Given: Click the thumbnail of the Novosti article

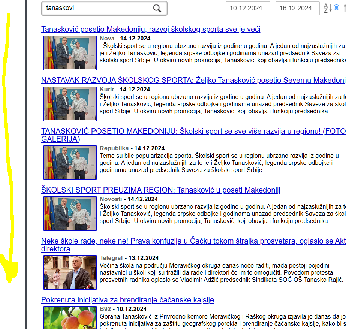Looking at the screenshot, I should (x=70, y=214).
